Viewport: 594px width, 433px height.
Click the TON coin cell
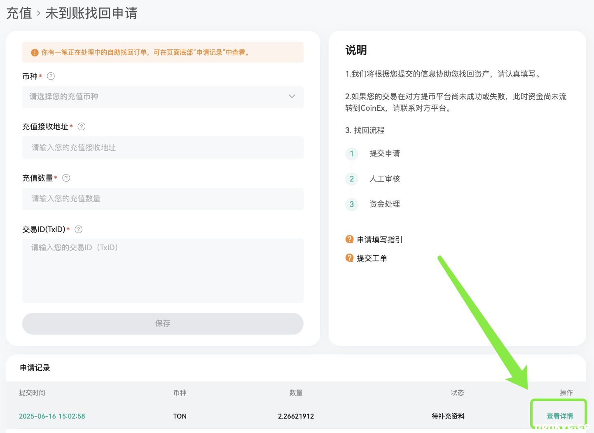point(180,416)
